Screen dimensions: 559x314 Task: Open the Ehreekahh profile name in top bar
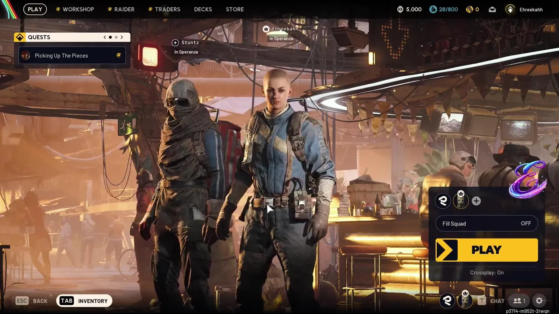[x=531, y=9]
